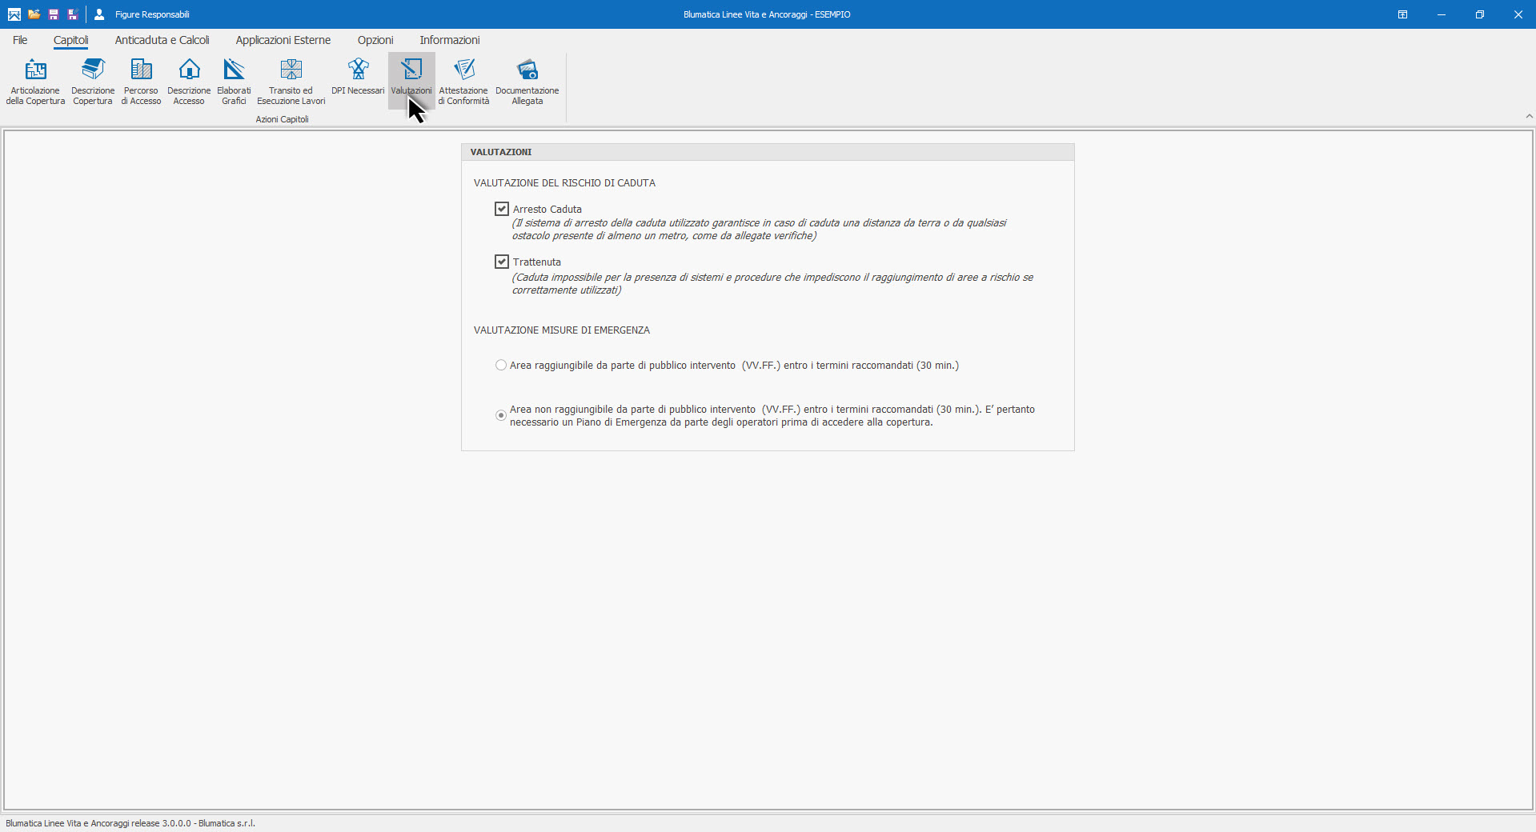Click the Descrizione Accesso house icon

(189, 81)
